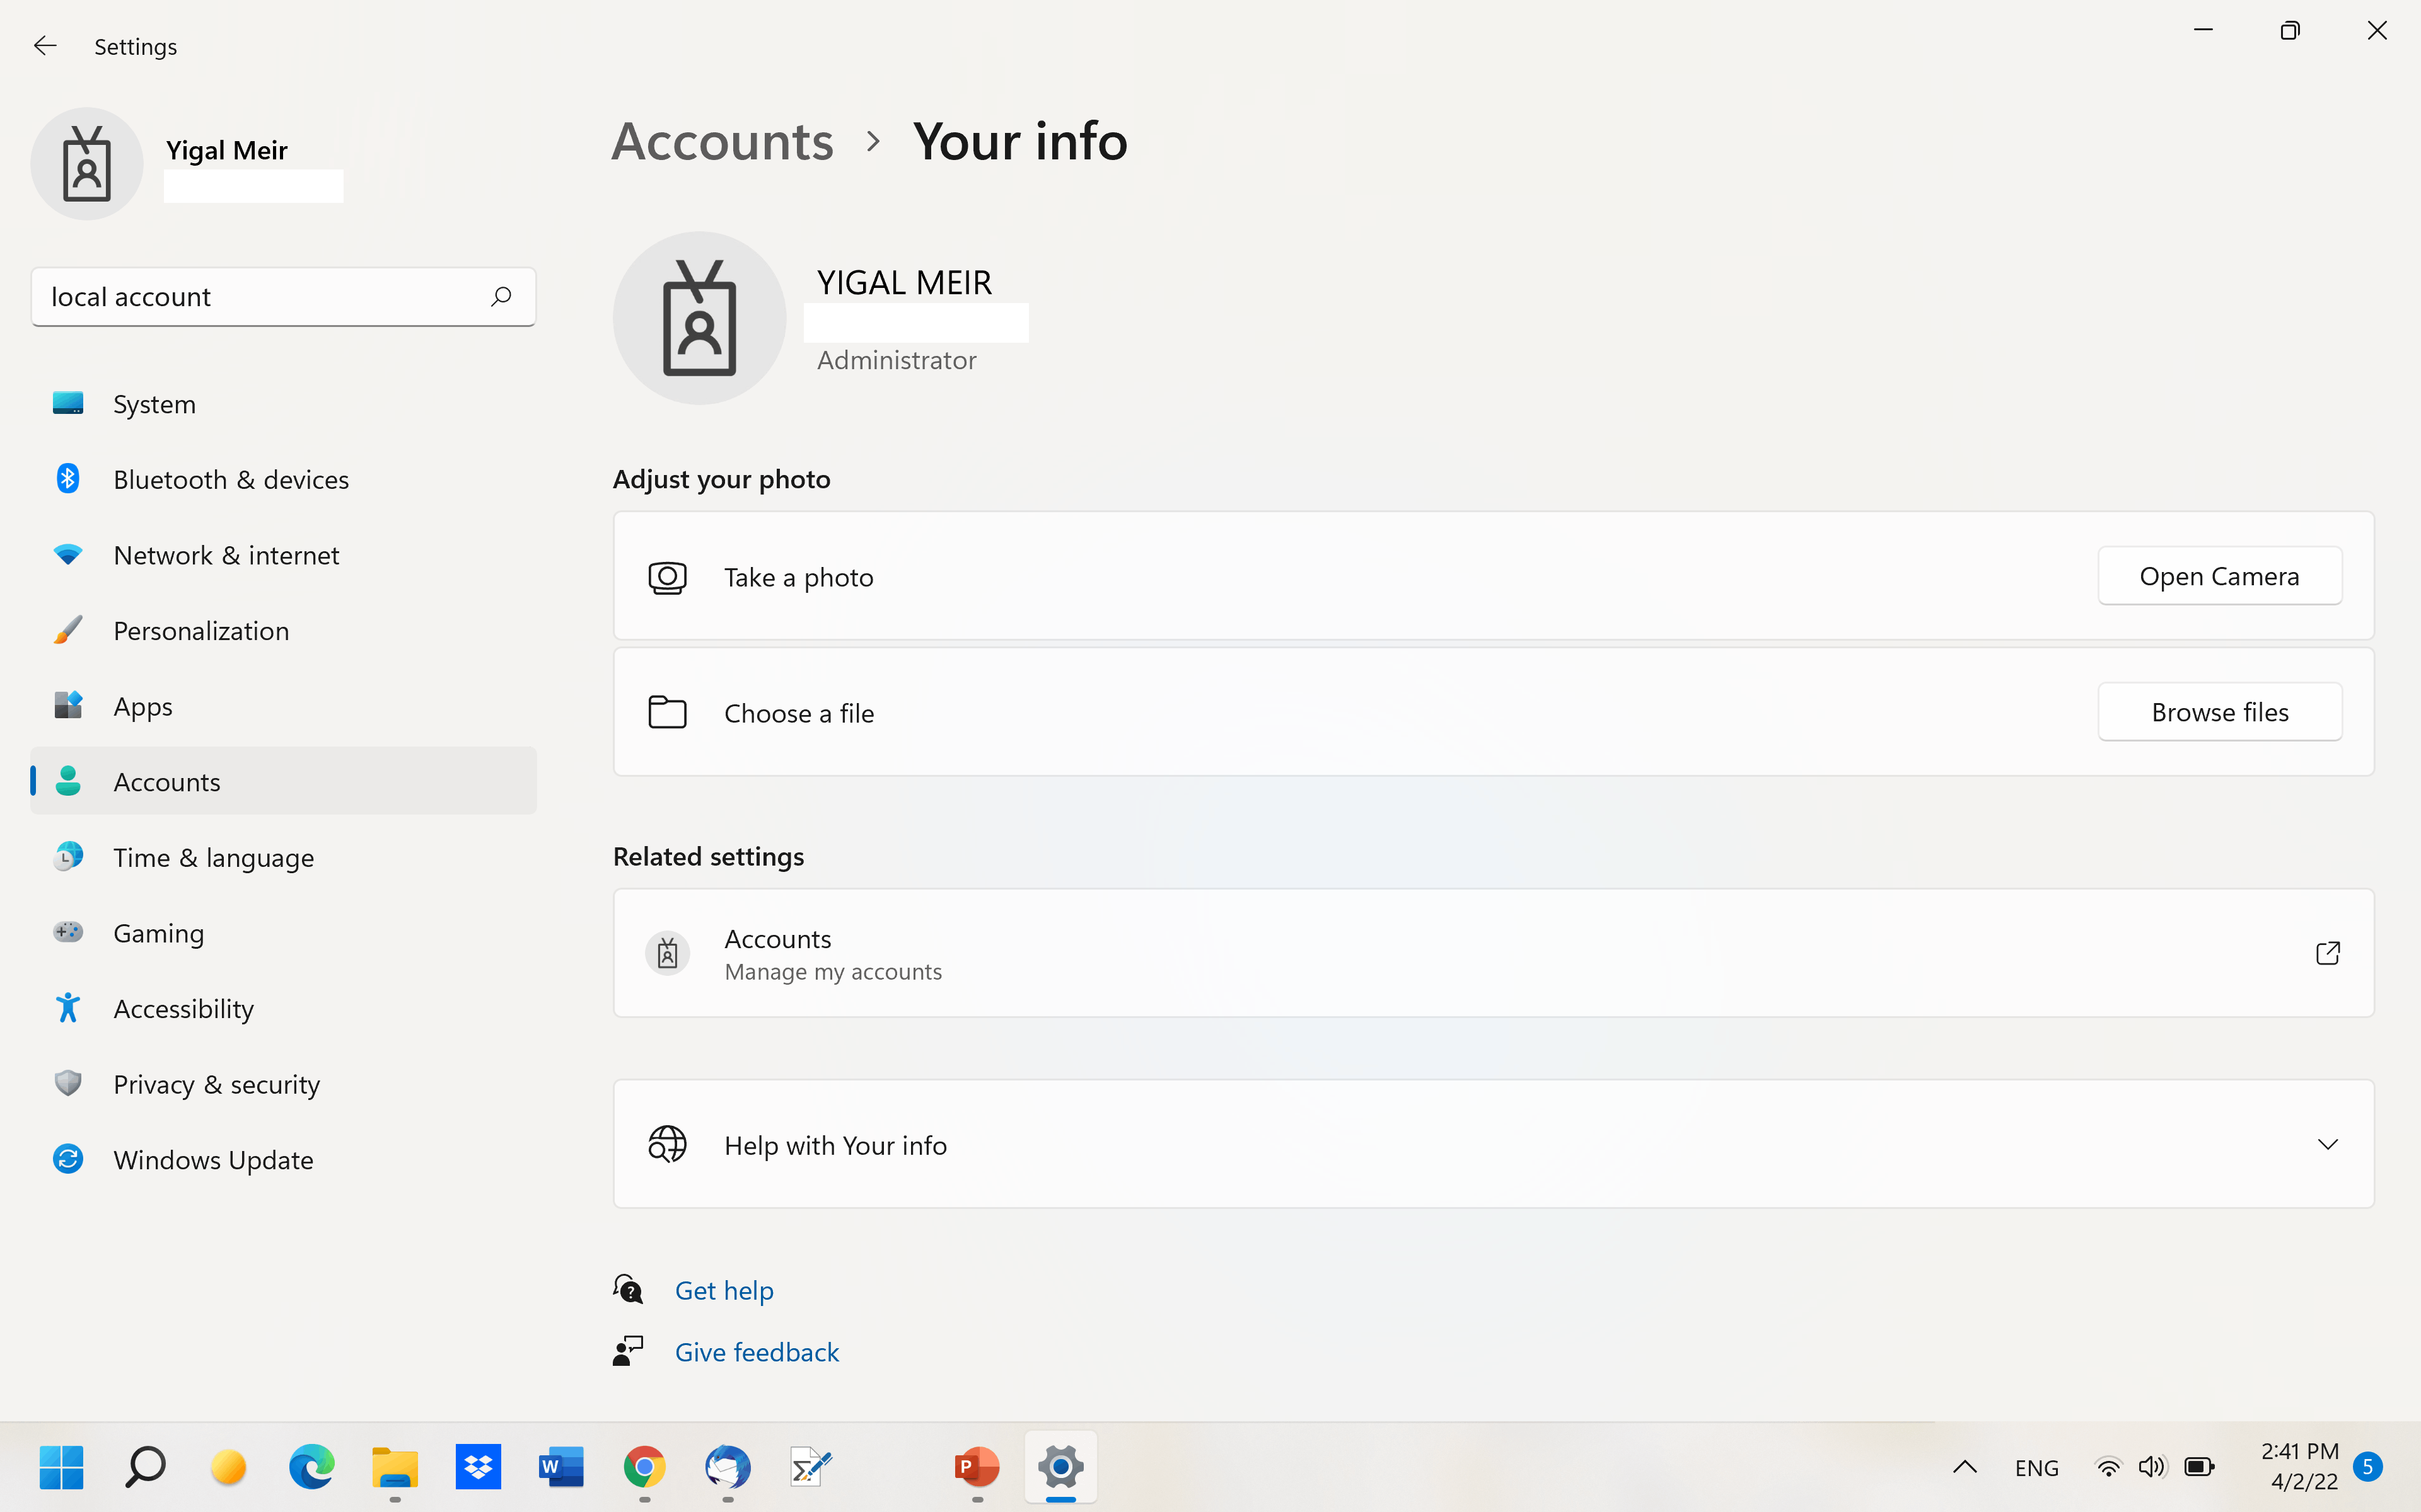The width and height of the screenshot is (2421, 1512).
Task: Open Google Chrome from taskbar
Action: pos(644,1467)
